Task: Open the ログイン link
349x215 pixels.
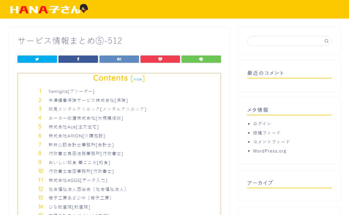Action: pos(262,124)
